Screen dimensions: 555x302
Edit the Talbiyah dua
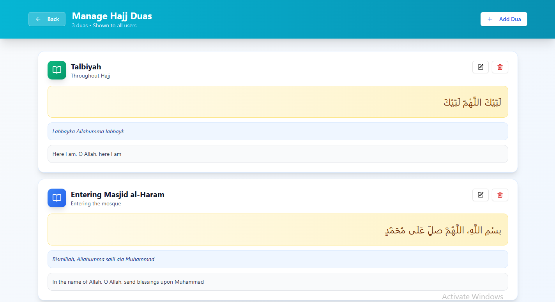(481, 67)
